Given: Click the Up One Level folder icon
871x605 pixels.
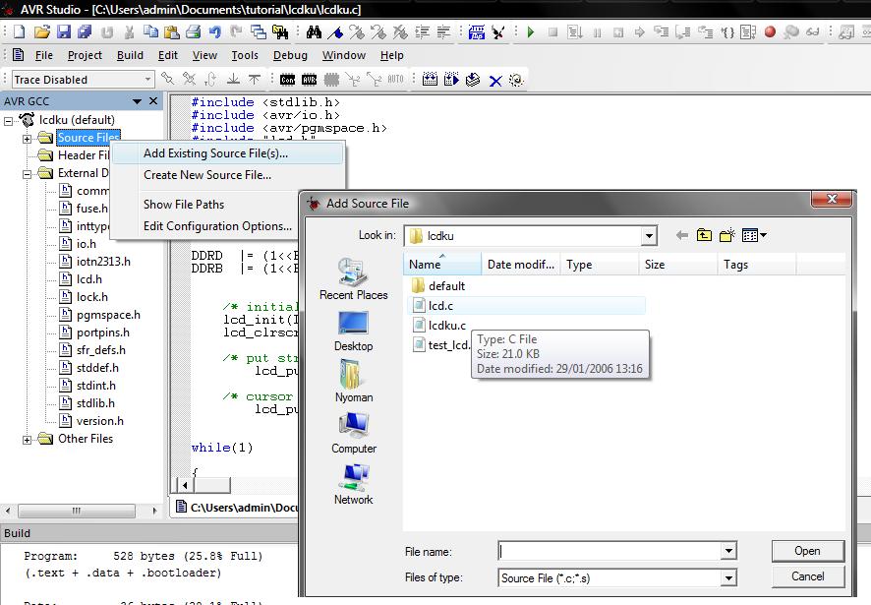Looking at the screenshot, I should 704,235.
